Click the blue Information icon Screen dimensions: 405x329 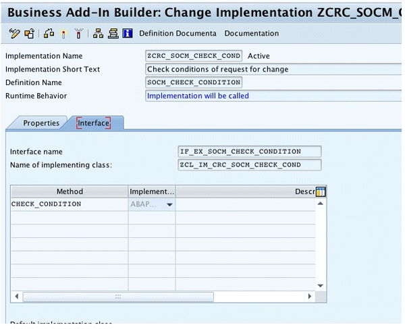point(127,33)
